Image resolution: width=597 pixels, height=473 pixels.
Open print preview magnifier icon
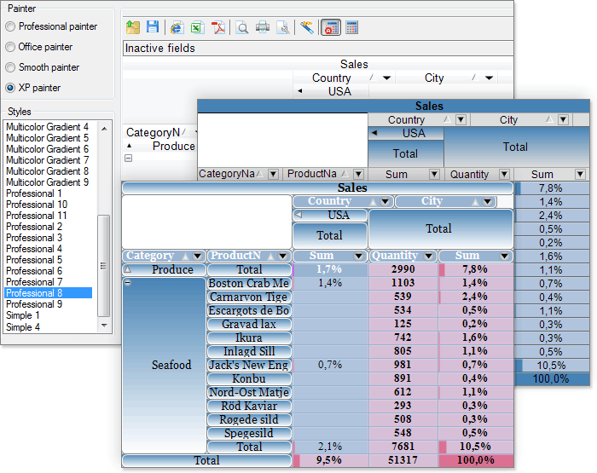241,28
